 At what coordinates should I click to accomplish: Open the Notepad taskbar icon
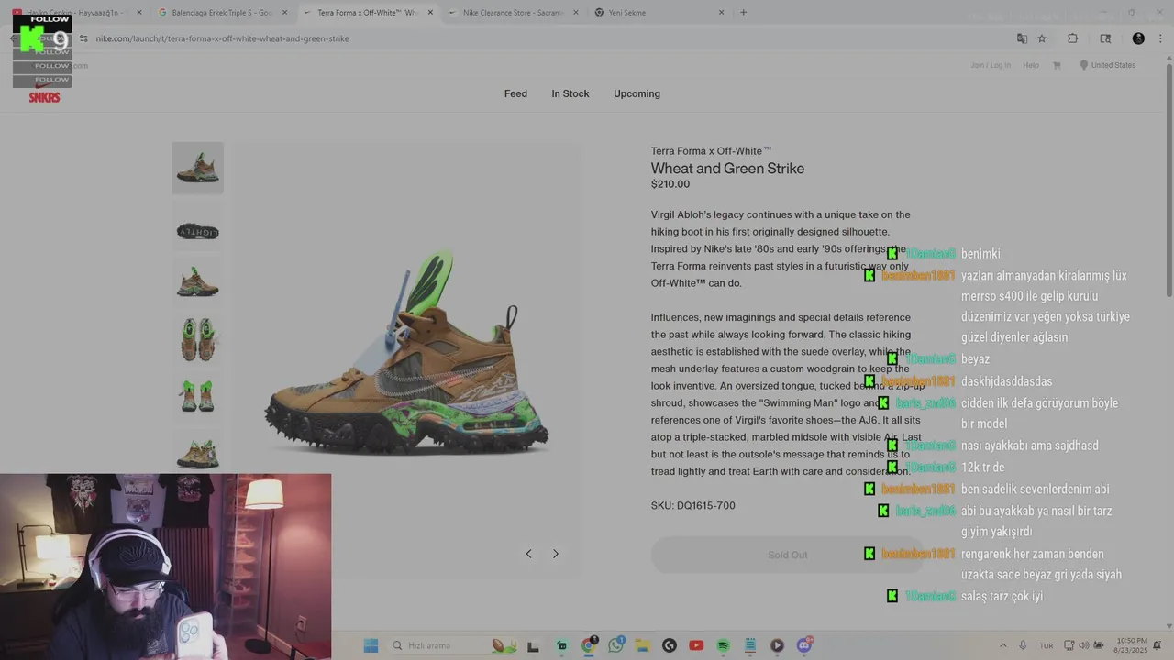point(749,645)
